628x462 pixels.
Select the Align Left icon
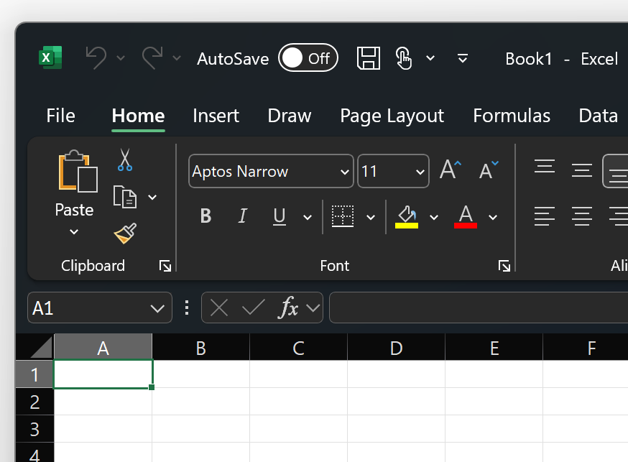545,216
